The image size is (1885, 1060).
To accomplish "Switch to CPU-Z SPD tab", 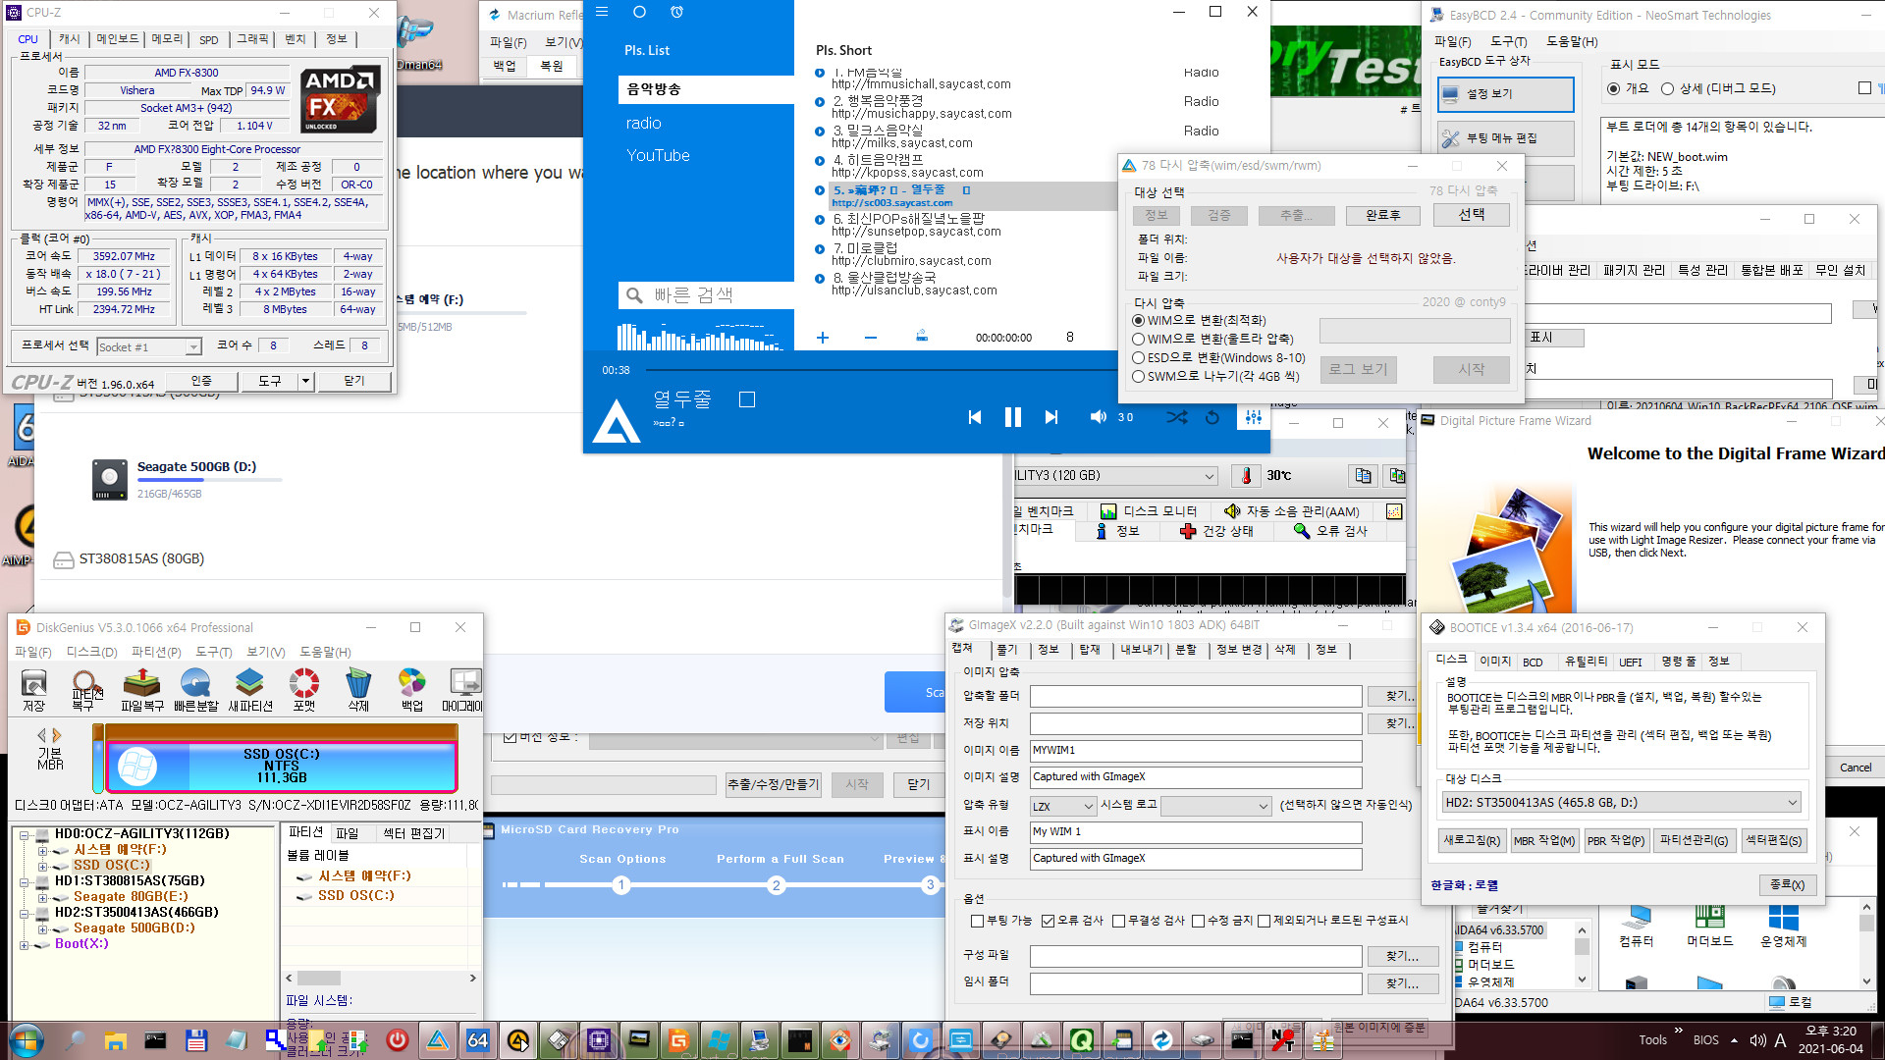I will [x=209, y=39].
